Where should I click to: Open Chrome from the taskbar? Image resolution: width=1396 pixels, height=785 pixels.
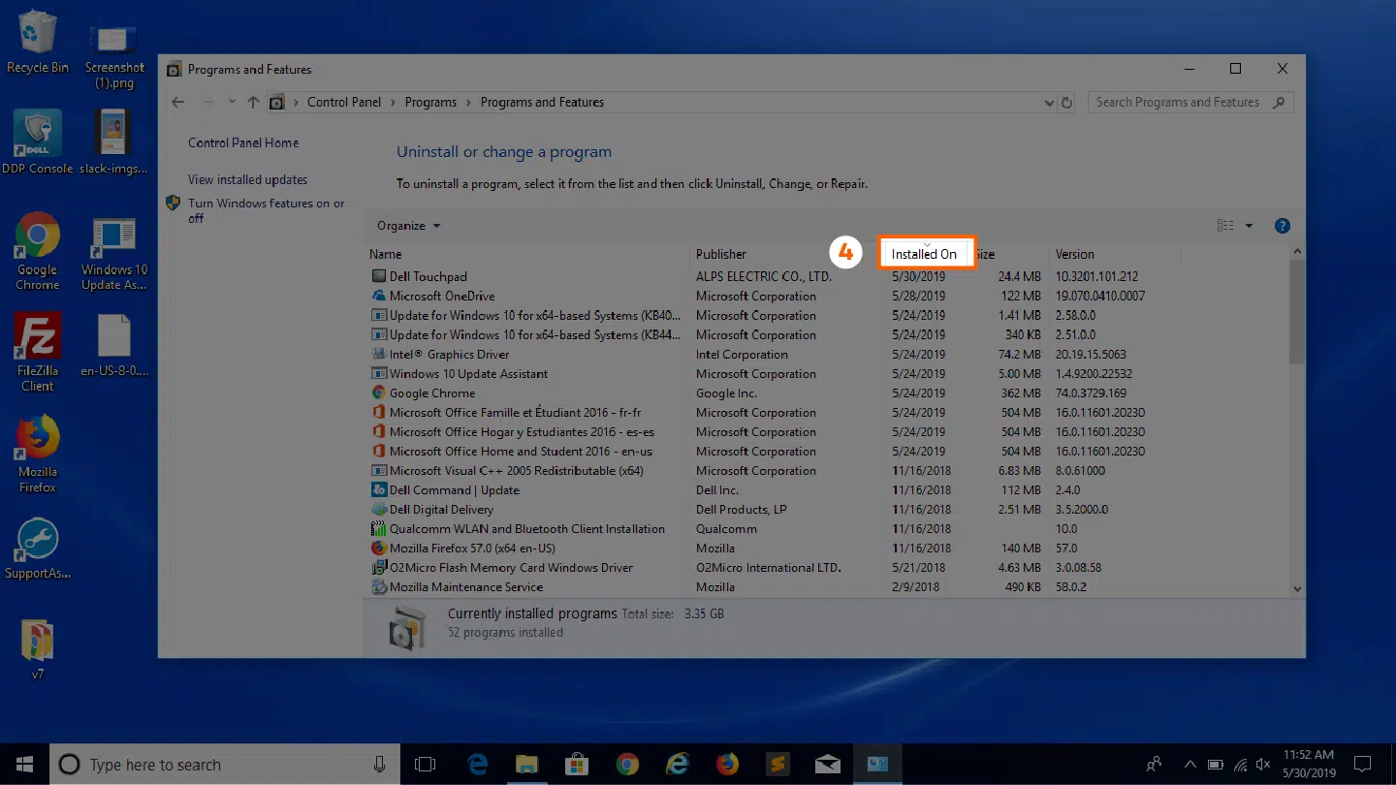(x=627, y=765)
